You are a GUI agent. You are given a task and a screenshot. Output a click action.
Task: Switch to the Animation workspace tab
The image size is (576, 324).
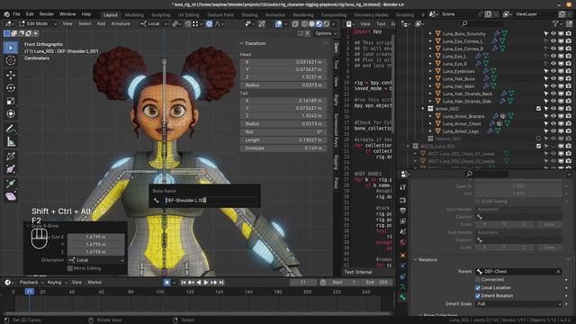point(275,15)
